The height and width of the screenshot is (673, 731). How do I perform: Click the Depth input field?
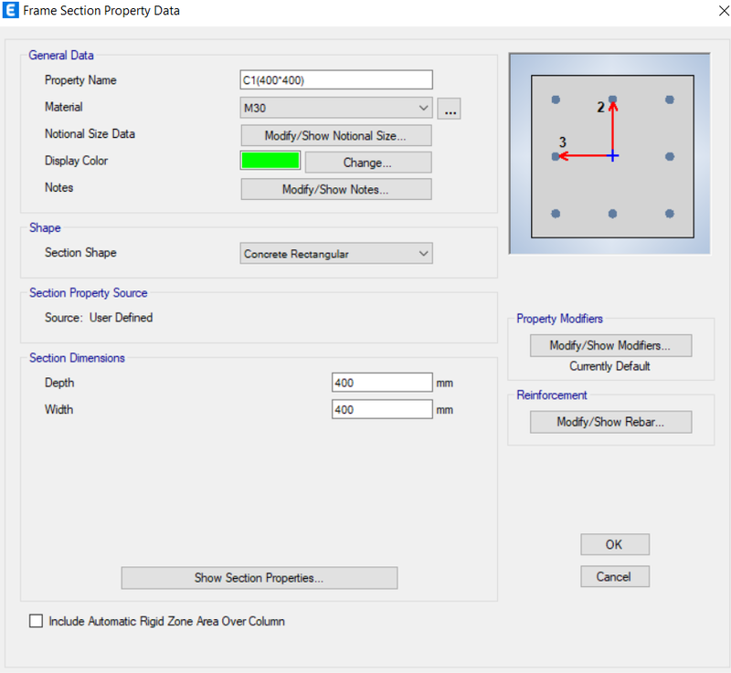382,383
